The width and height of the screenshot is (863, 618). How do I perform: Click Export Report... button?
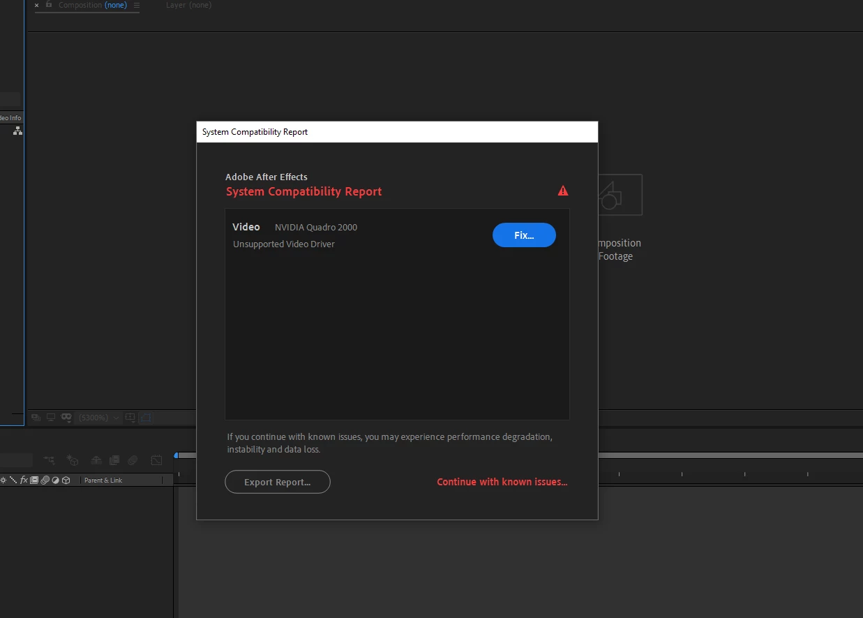click(277, 482)
